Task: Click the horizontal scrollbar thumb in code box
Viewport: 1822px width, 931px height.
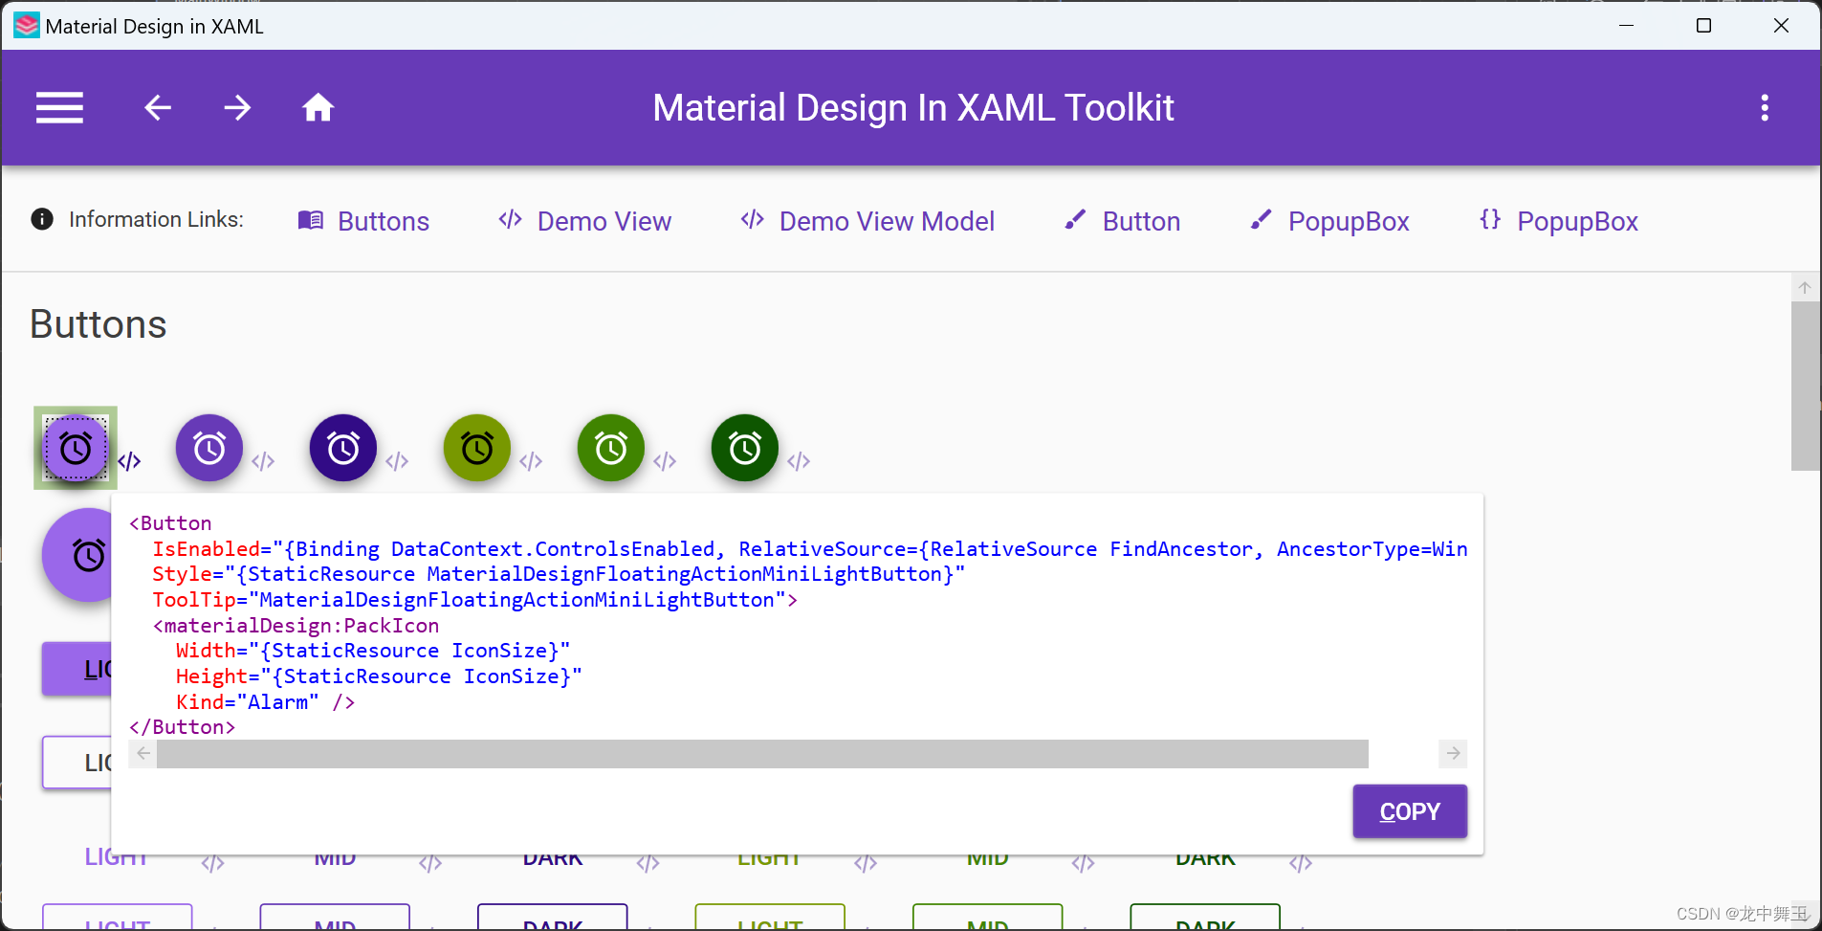Action: (762, 754)
